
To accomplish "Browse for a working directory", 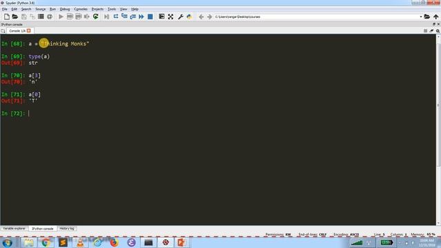I will [427, 17].
